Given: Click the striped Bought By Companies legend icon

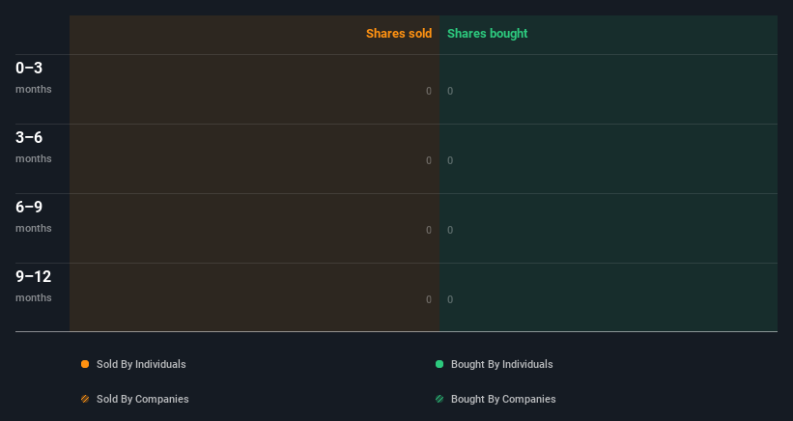Looking at the screenshot, I should (x=439, y=399).
